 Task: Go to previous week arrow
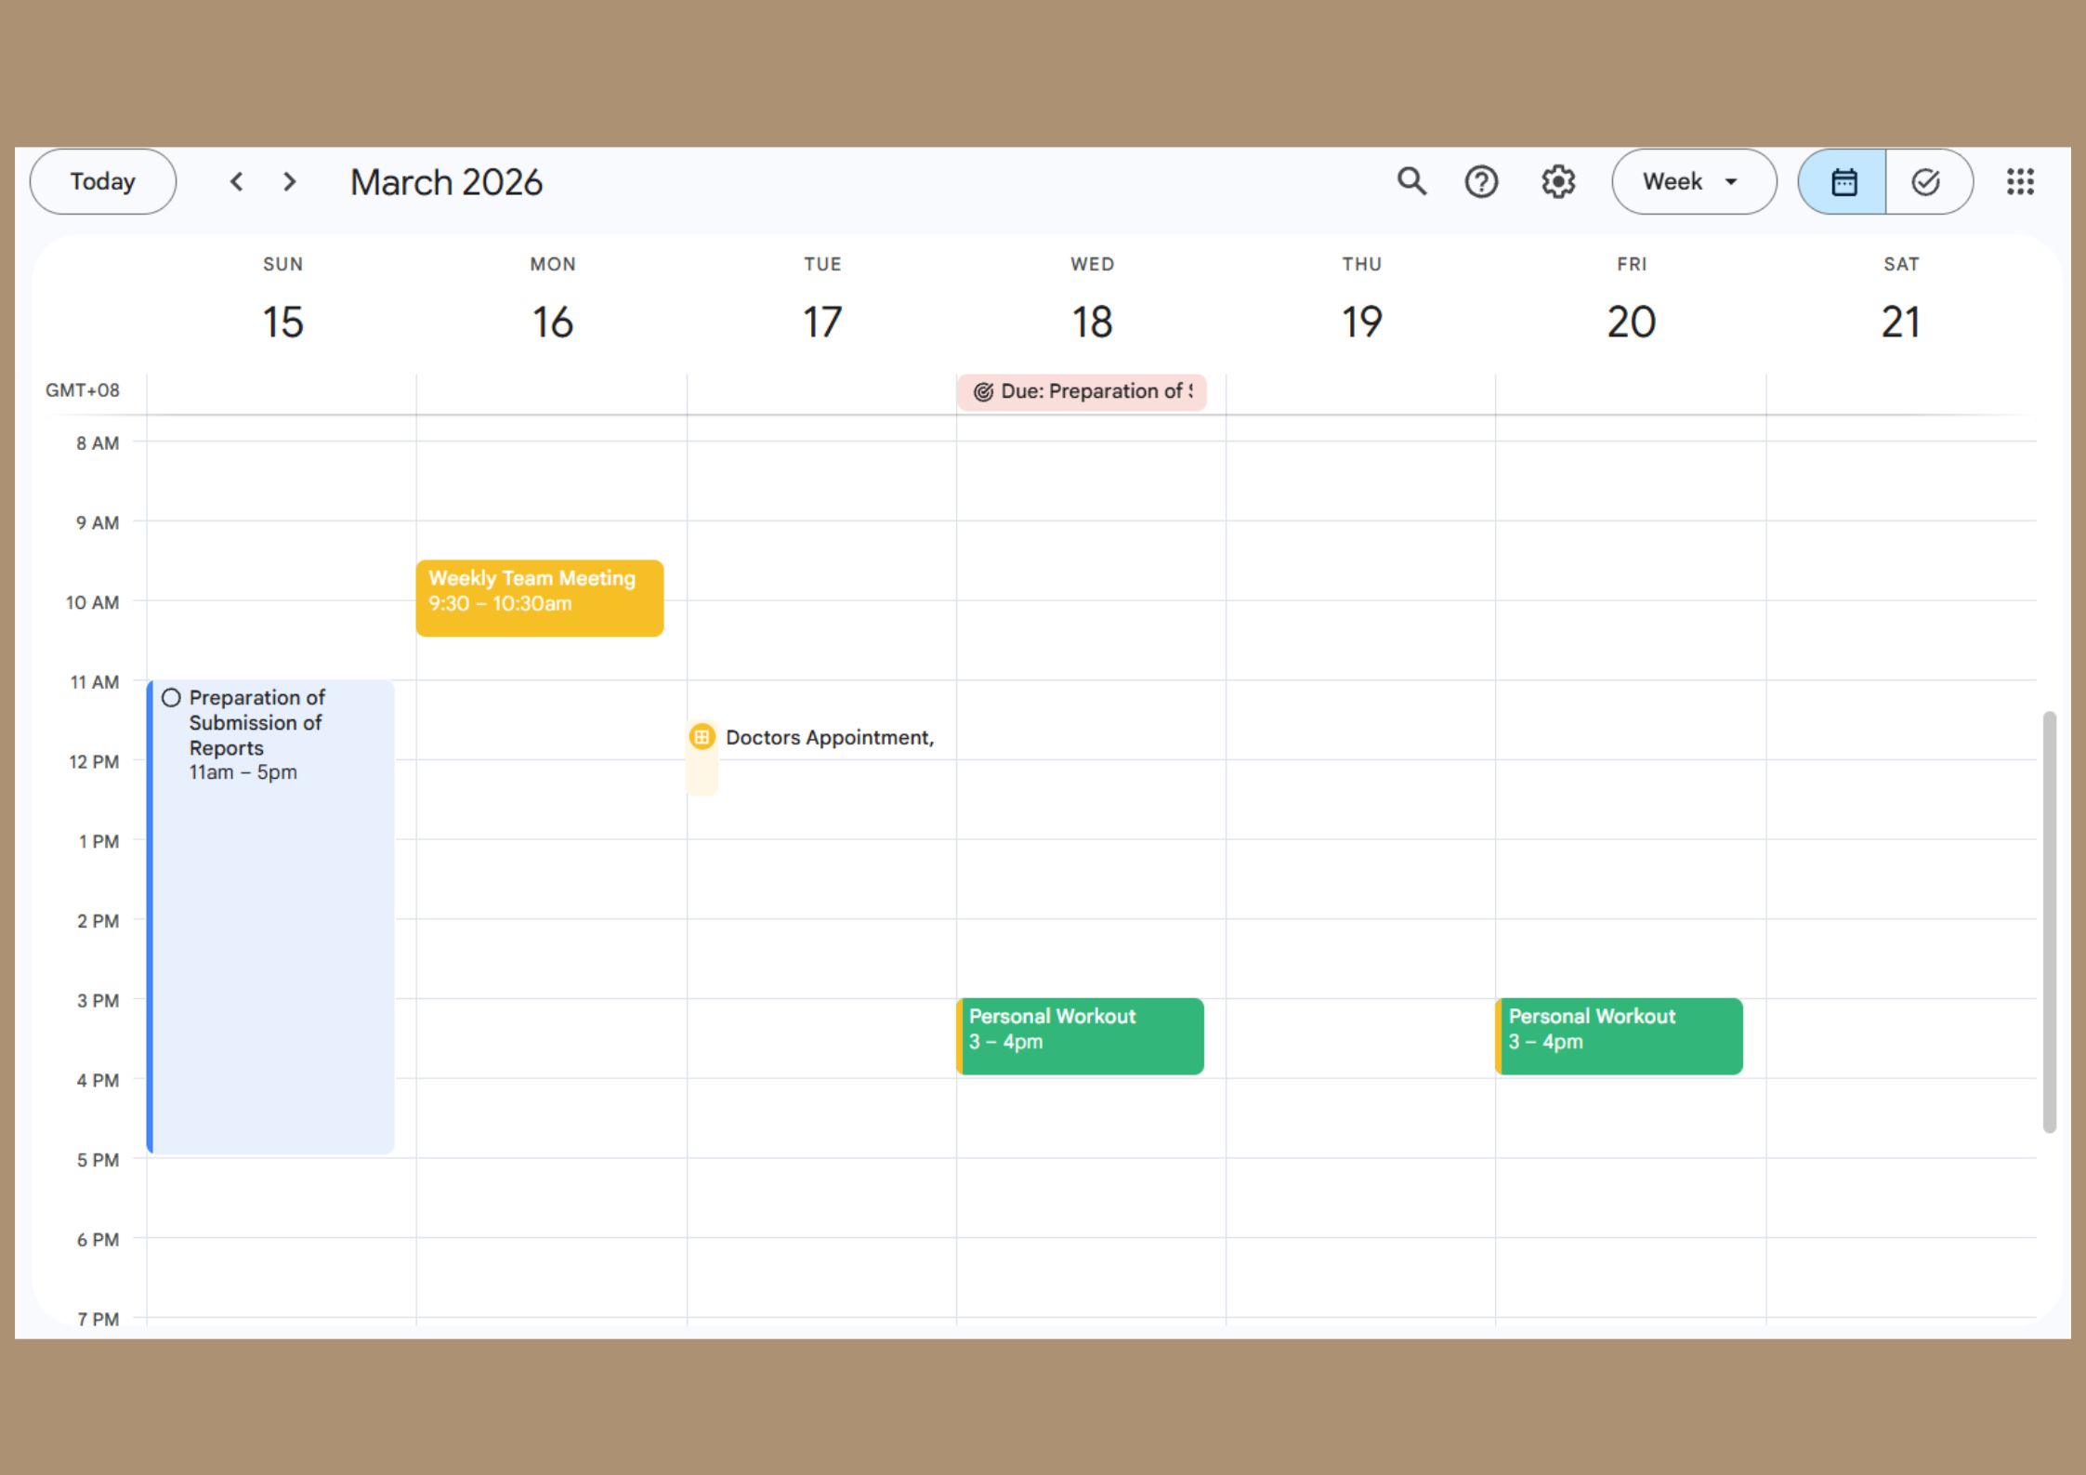tap(237, 181)
